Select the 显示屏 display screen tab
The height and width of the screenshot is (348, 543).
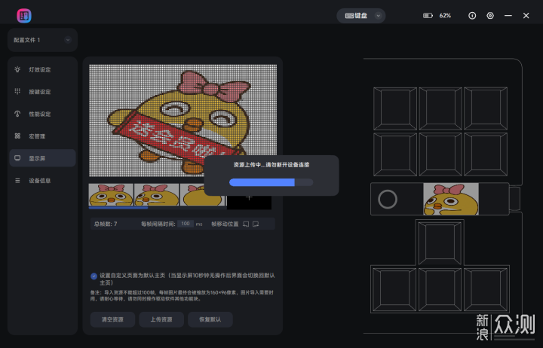coord(42,158)
